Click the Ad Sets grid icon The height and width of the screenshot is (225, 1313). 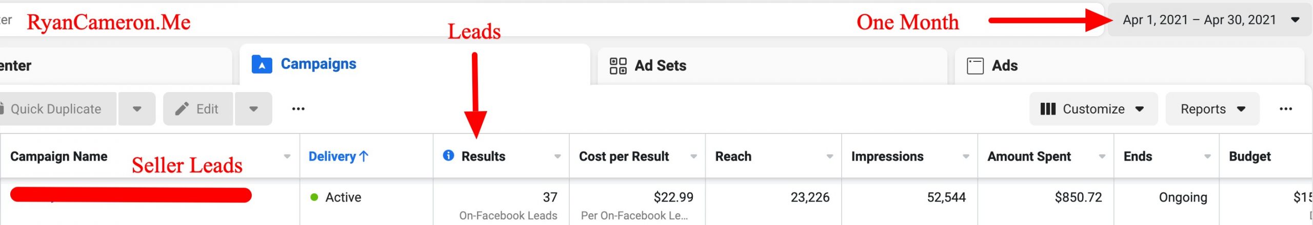click(618, 66)
